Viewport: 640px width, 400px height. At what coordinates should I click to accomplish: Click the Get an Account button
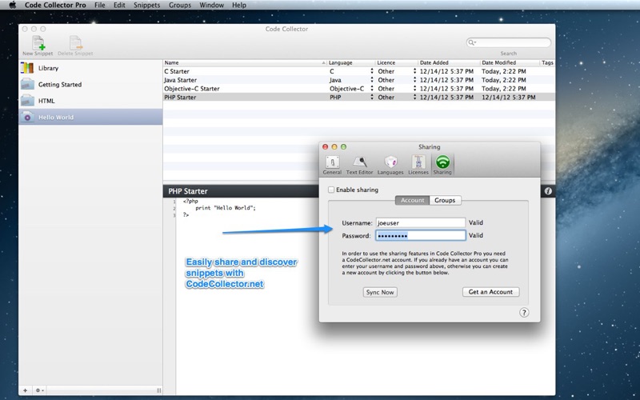tap(490, 292)
